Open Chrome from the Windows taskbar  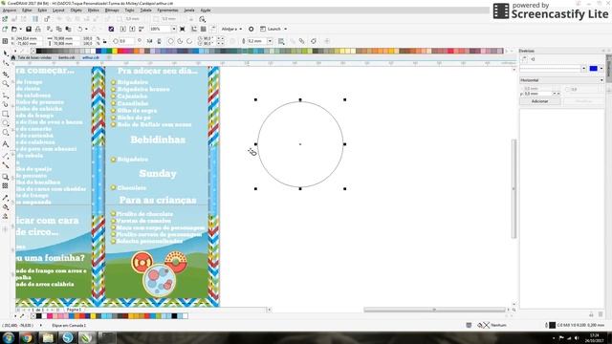(x=27, y=337)
